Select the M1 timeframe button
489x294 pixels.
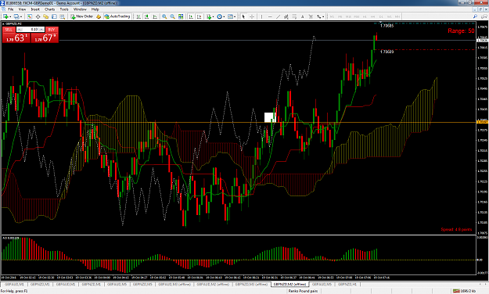click(333, 16)
